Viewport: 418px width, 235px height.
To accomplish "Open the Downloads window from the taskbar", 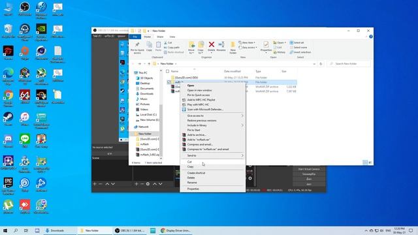I will click(59, 230).
